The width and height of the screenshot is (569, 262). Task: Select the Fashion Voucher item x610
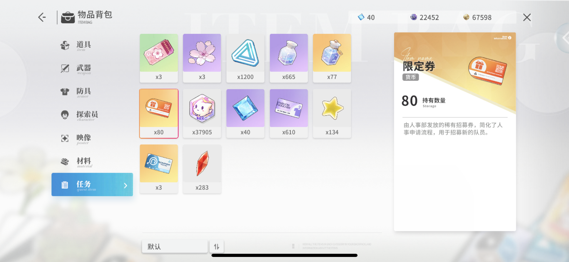click(x=289, y=114)
